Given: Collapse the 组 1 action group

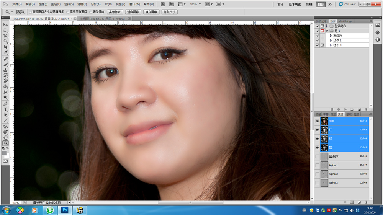Looking at the screenshot, I should coord(327,31).
